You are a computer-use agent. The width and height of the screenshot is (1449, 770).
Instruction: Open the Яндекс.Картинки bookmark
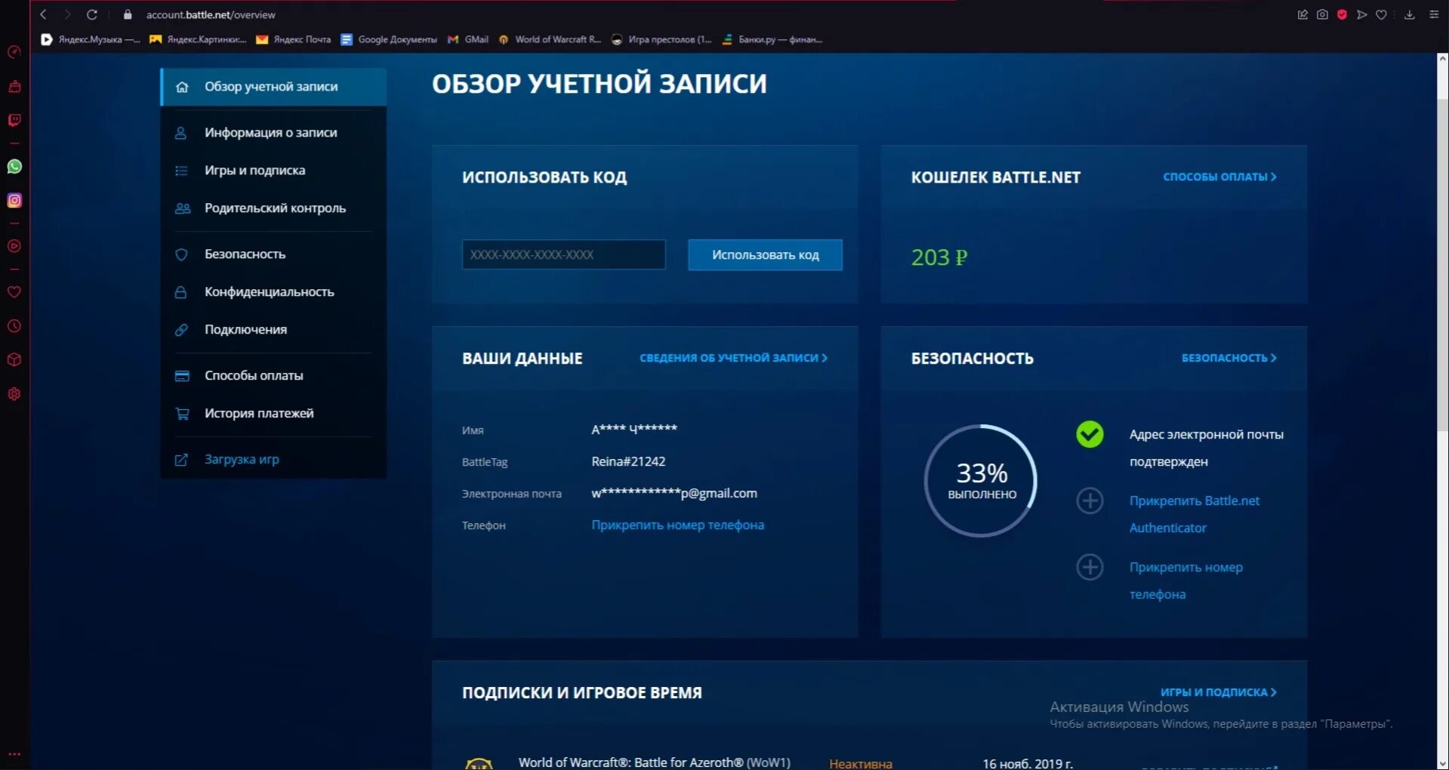click(198, 39)
